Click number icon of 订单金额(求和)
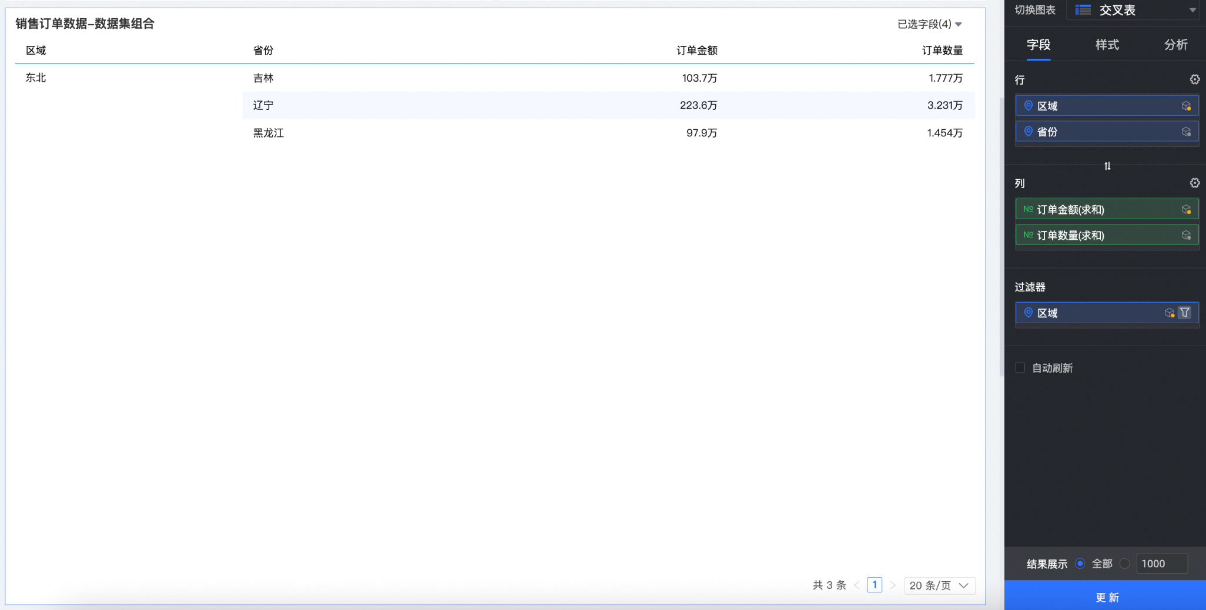Screen dimensions: 1206x610 click(1028, 209)
